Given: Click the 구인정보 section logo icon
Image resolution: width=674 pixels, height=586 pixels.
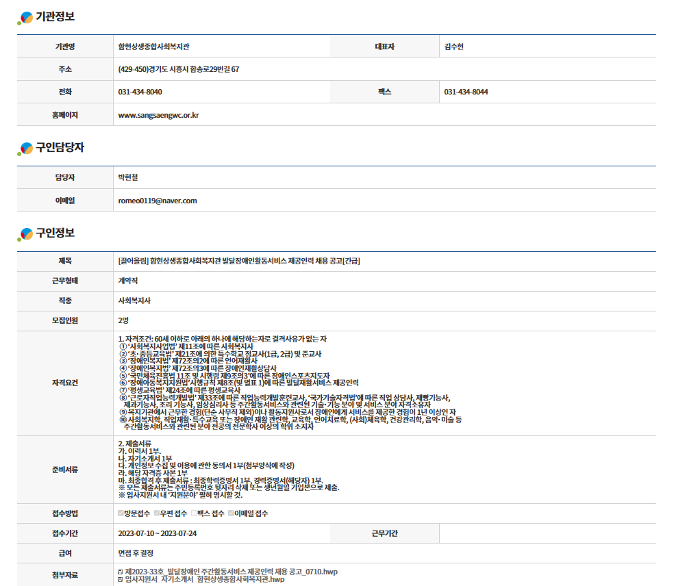Looking at the screenshot, I should (x=25, y=234).
